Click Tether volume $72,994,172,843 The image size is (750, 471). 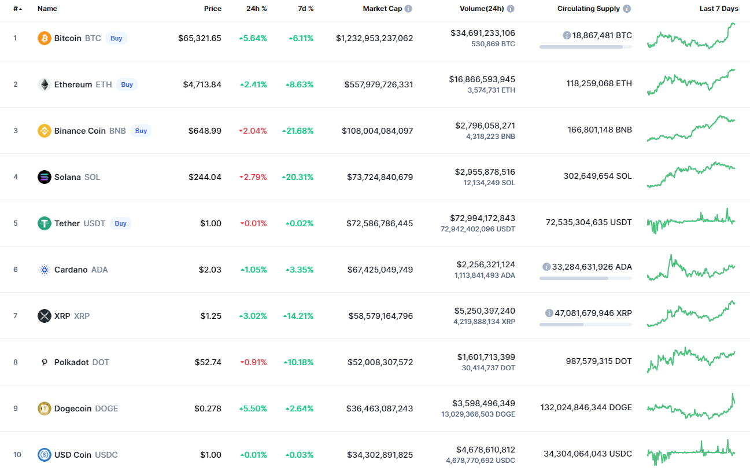point(483,218)
